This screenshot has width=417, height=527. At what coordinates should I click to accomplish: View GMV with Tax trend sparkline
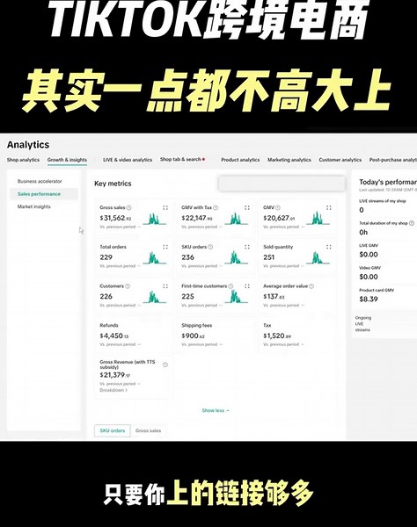(x=237, y=219)
